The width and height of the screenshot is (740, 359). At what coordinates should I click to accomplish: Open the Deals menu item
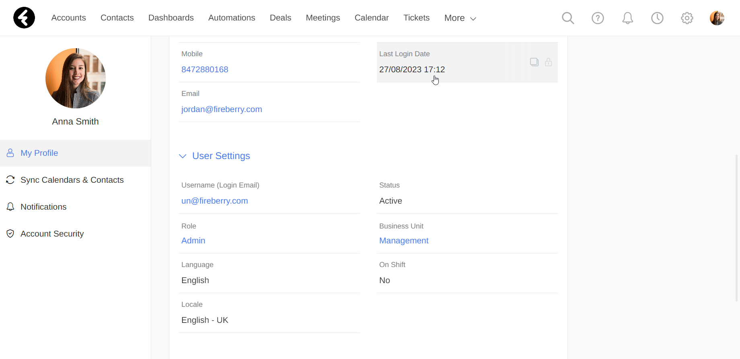(280, 18)
